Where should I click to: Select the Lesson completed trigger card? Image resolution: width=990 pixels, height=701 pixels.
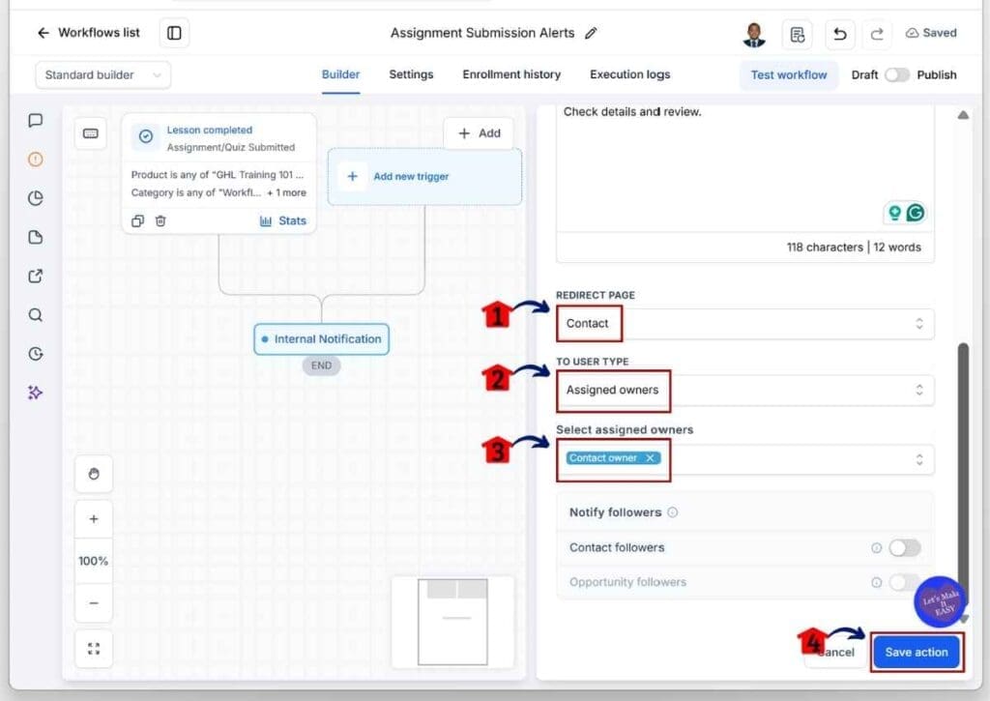click(218, 173)
